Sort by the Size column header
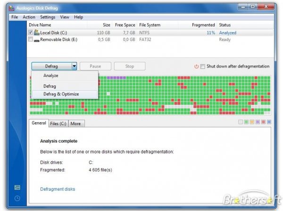The width and height of the screenshot is (283, 211). tap(100, 25)
